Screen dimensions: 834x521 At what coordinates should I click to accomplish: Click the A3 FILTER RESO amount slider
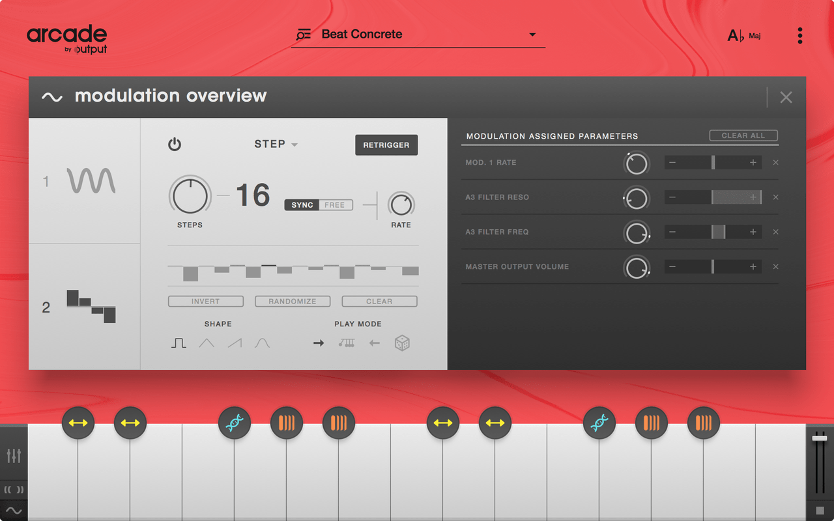pos(713,197)
